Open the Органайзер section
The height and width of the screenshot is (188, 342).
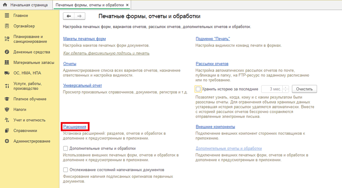tap(24, 26)
